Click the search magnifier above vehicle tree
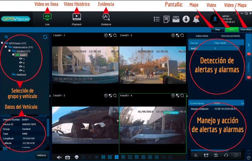This screenshot has width=252, height=161. coord(6,37)
